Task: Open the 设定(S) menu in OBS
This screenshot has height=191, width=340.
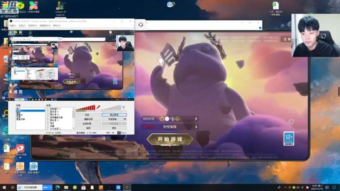Action: (22, 25)
